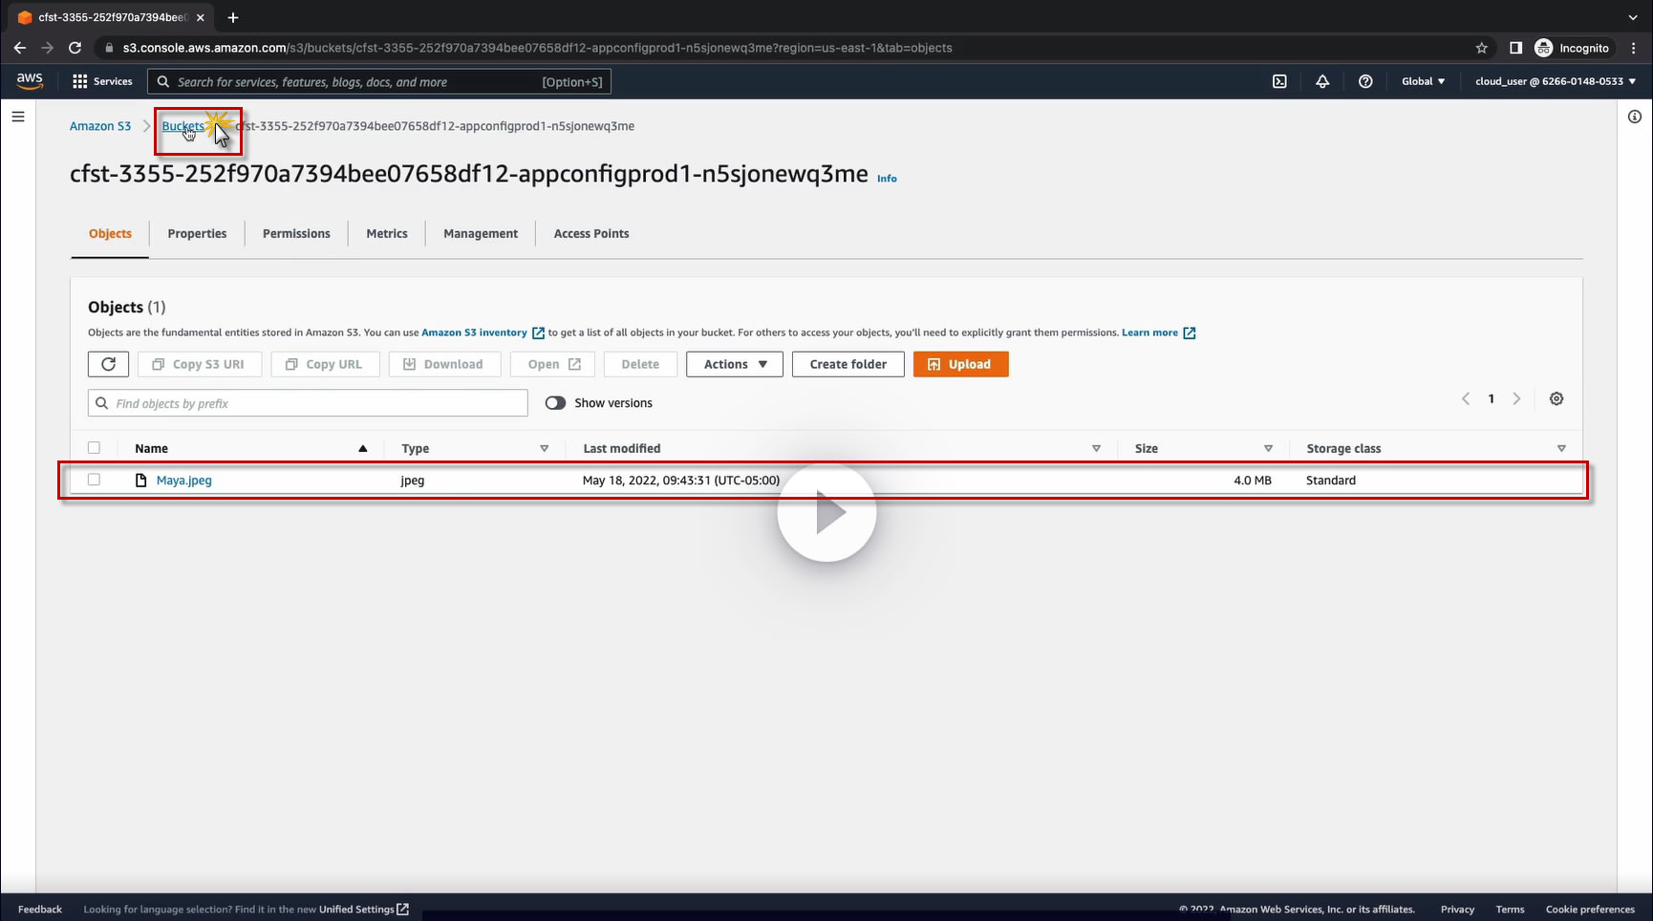The width and height of the screenshot is (1653, 921).
Task: Open the Feedback link in footer
Action: point(40,910)
